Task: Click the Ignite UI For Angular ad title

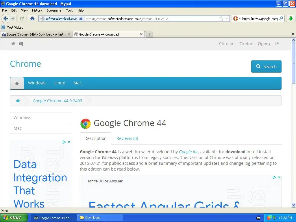Action: tap(105, 181)
